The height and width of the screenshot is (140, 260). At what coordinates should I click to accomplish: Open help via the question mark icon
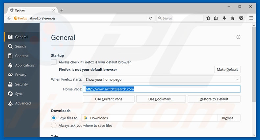coord(238,37)
